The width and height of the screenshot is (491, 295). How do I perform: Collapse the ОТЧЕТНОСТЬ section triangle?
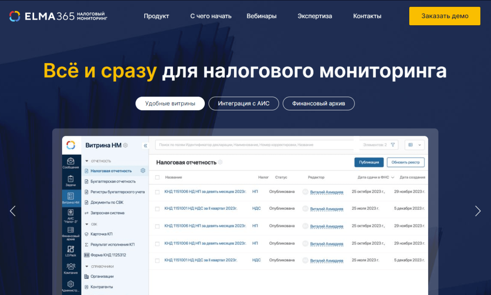tap(87, 161)
